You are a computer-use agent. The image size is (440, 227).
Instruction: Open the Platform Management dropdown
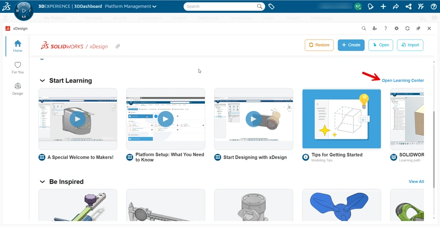[131, 6]
